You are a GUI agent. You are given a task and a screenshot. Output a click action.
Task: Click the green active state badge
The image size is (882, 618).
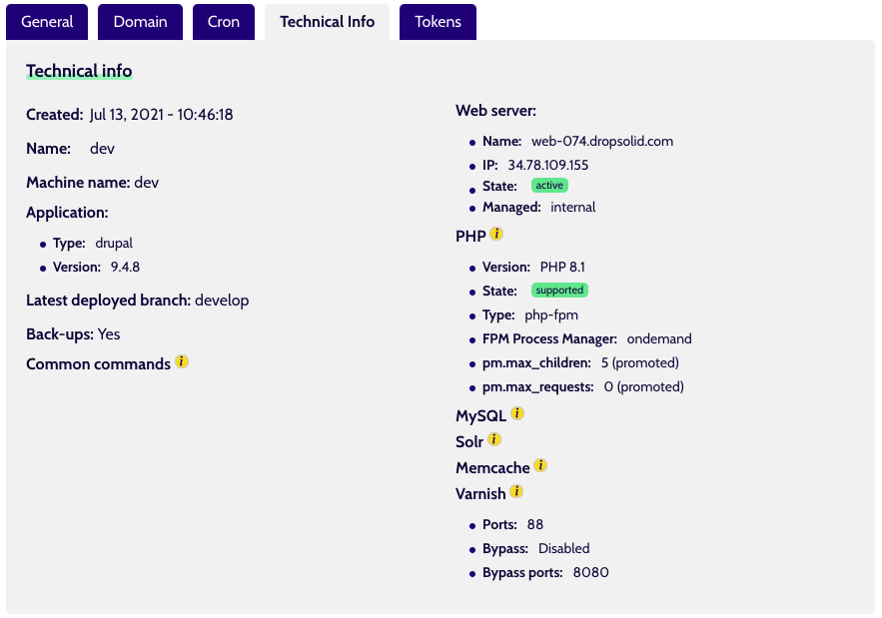point(549,185)
